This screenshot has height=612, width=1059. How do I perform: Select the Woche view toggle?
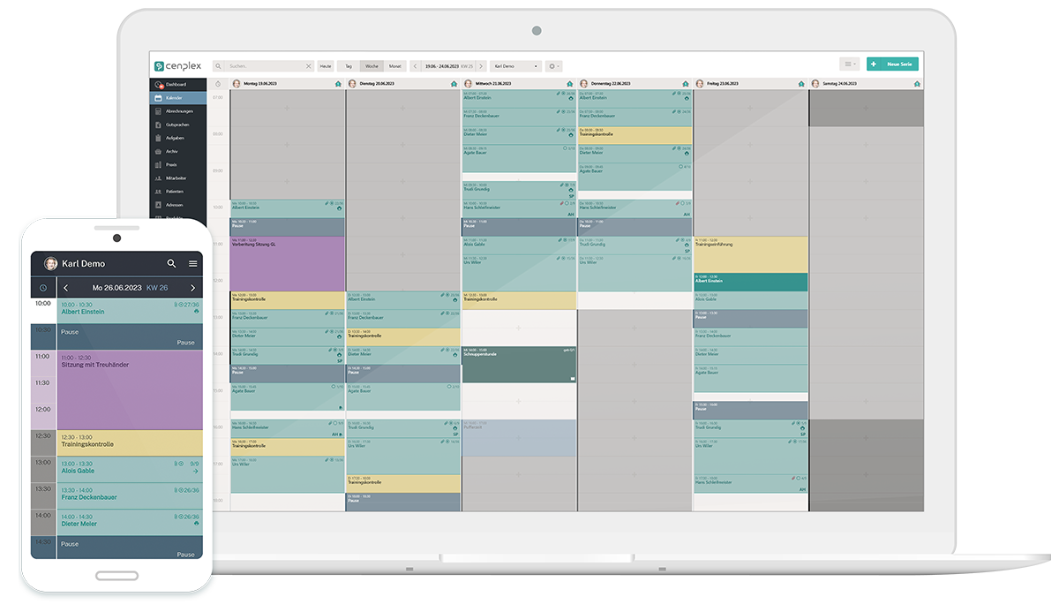pyautogui.click(x=372, y=66)
